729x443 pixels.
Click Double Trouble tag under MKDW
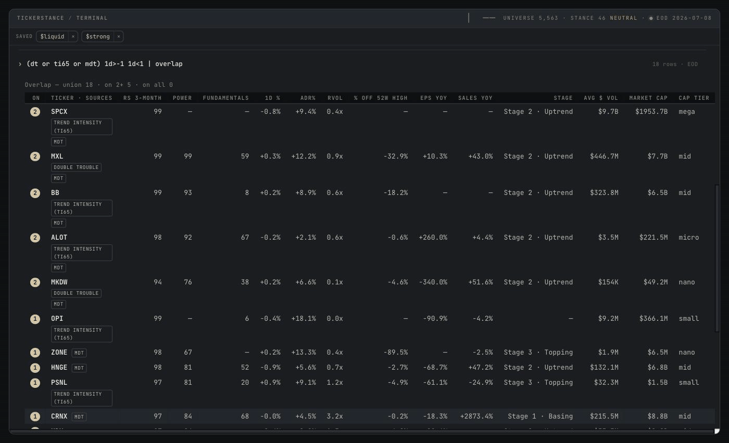coord(76,293)
